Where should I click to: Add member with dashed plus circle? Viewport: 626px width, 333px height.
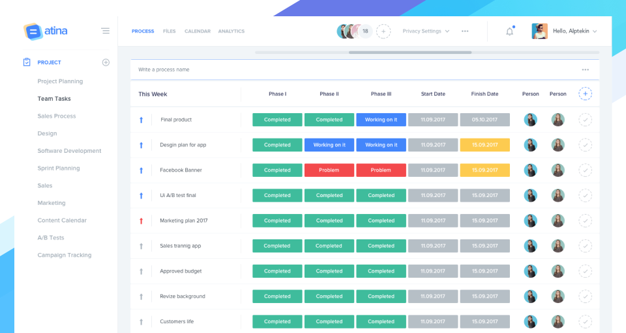tap(383, 31)
